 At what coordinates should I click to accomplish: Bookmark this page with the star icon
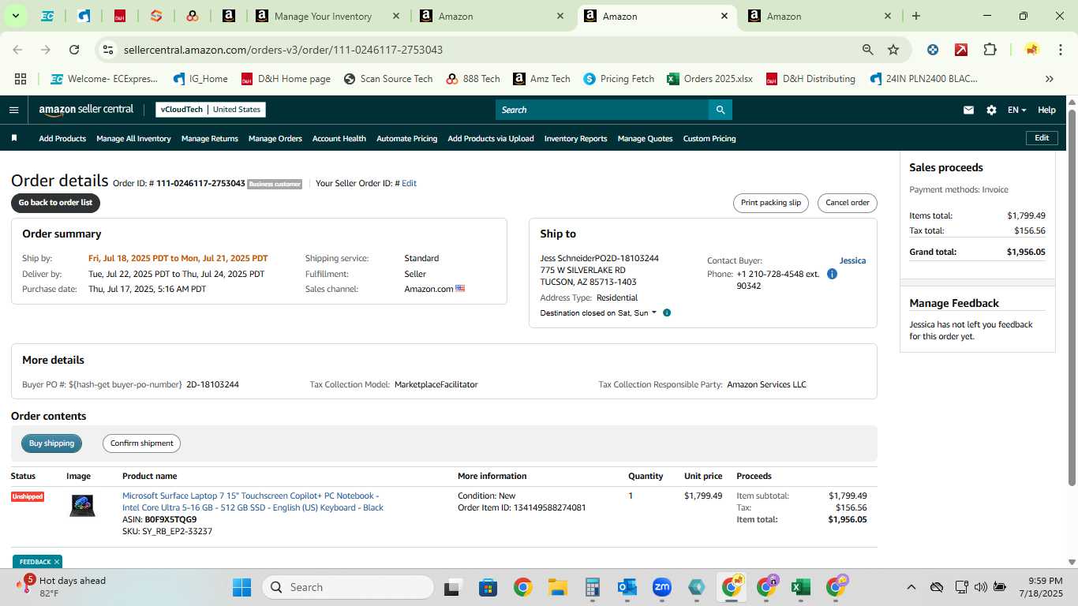[x=893, y=50]
